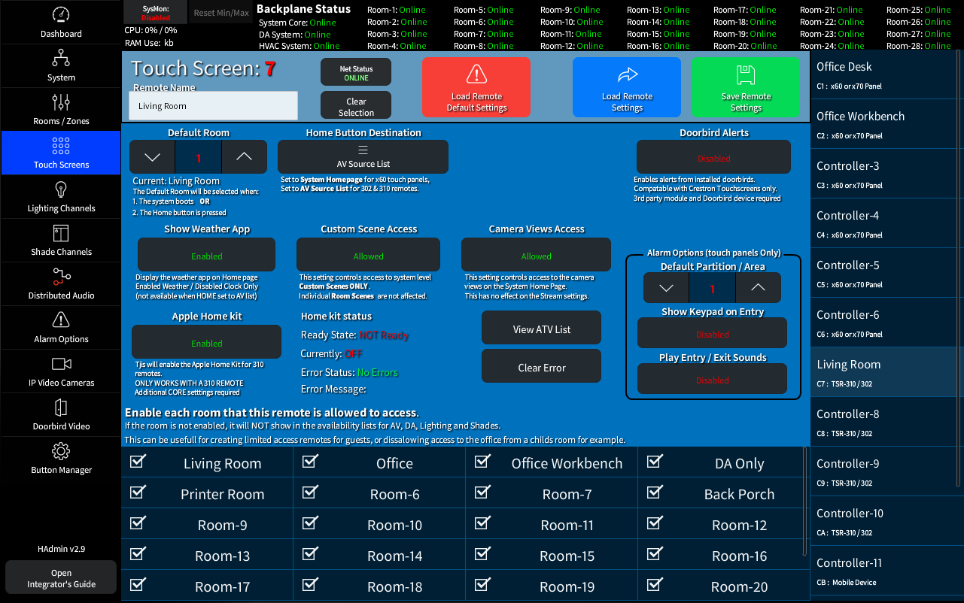This screenshot has height=603, width=964.
Task: Select Controller-3 in the list
Action: (x=883, y=174)
